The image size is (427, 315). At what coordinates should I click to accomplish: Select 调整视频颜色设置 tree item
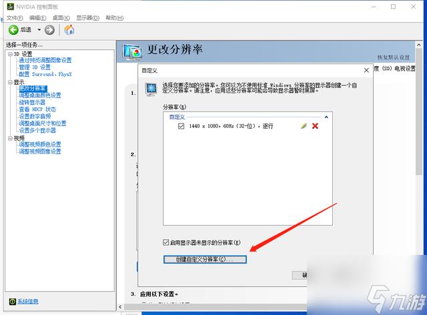click(40, 144)
